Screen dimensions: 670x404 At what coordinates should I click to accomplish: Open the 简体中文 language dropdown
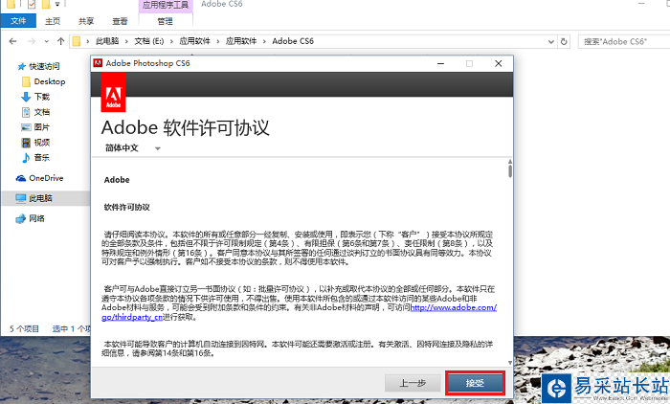(132, 148)
